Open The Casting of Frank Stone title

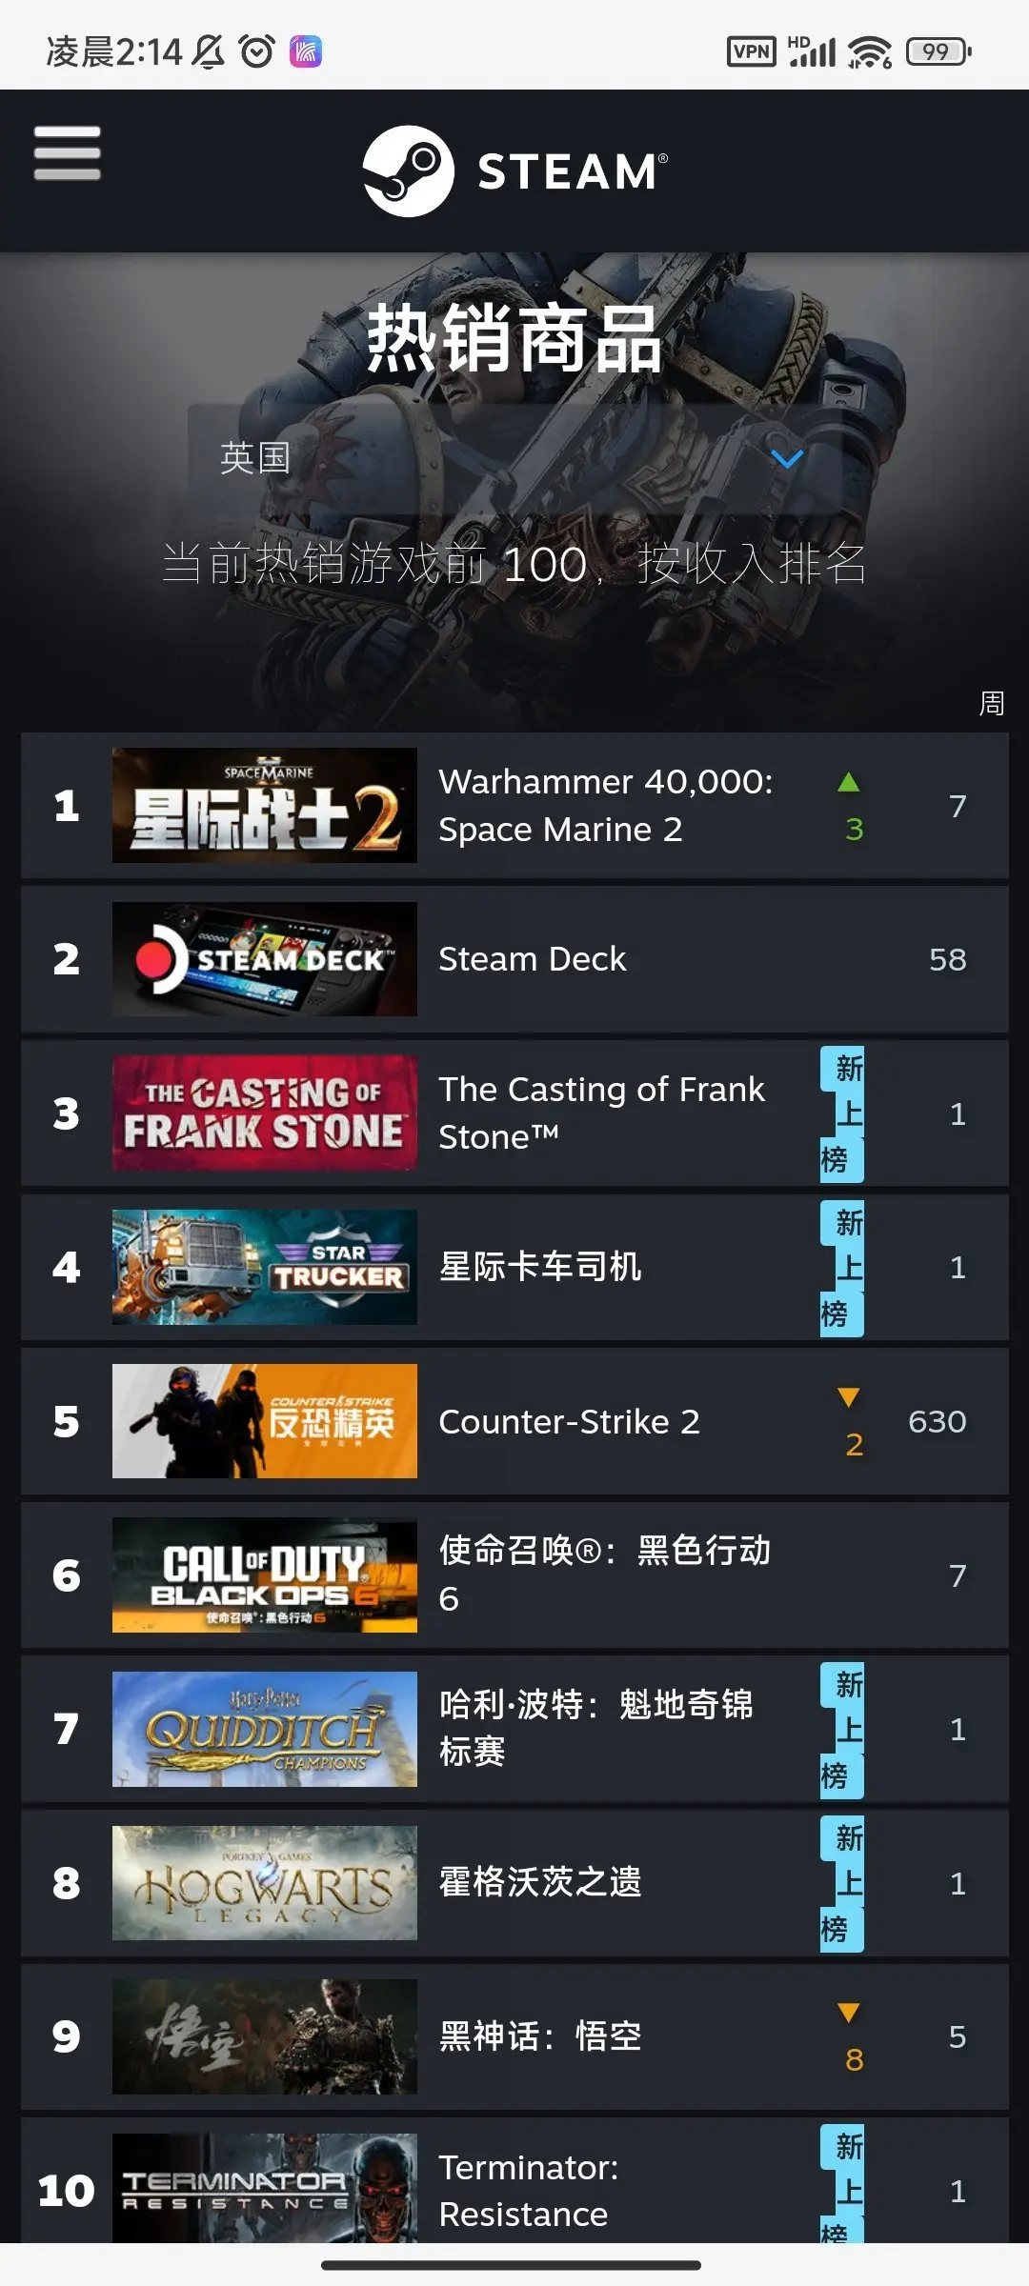pos(601,1113)
